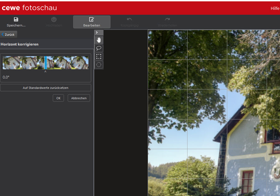The height and width of the screenshot is (196, 280).
Task: Click the Hochladen upload icon
Action: (54, 19)
